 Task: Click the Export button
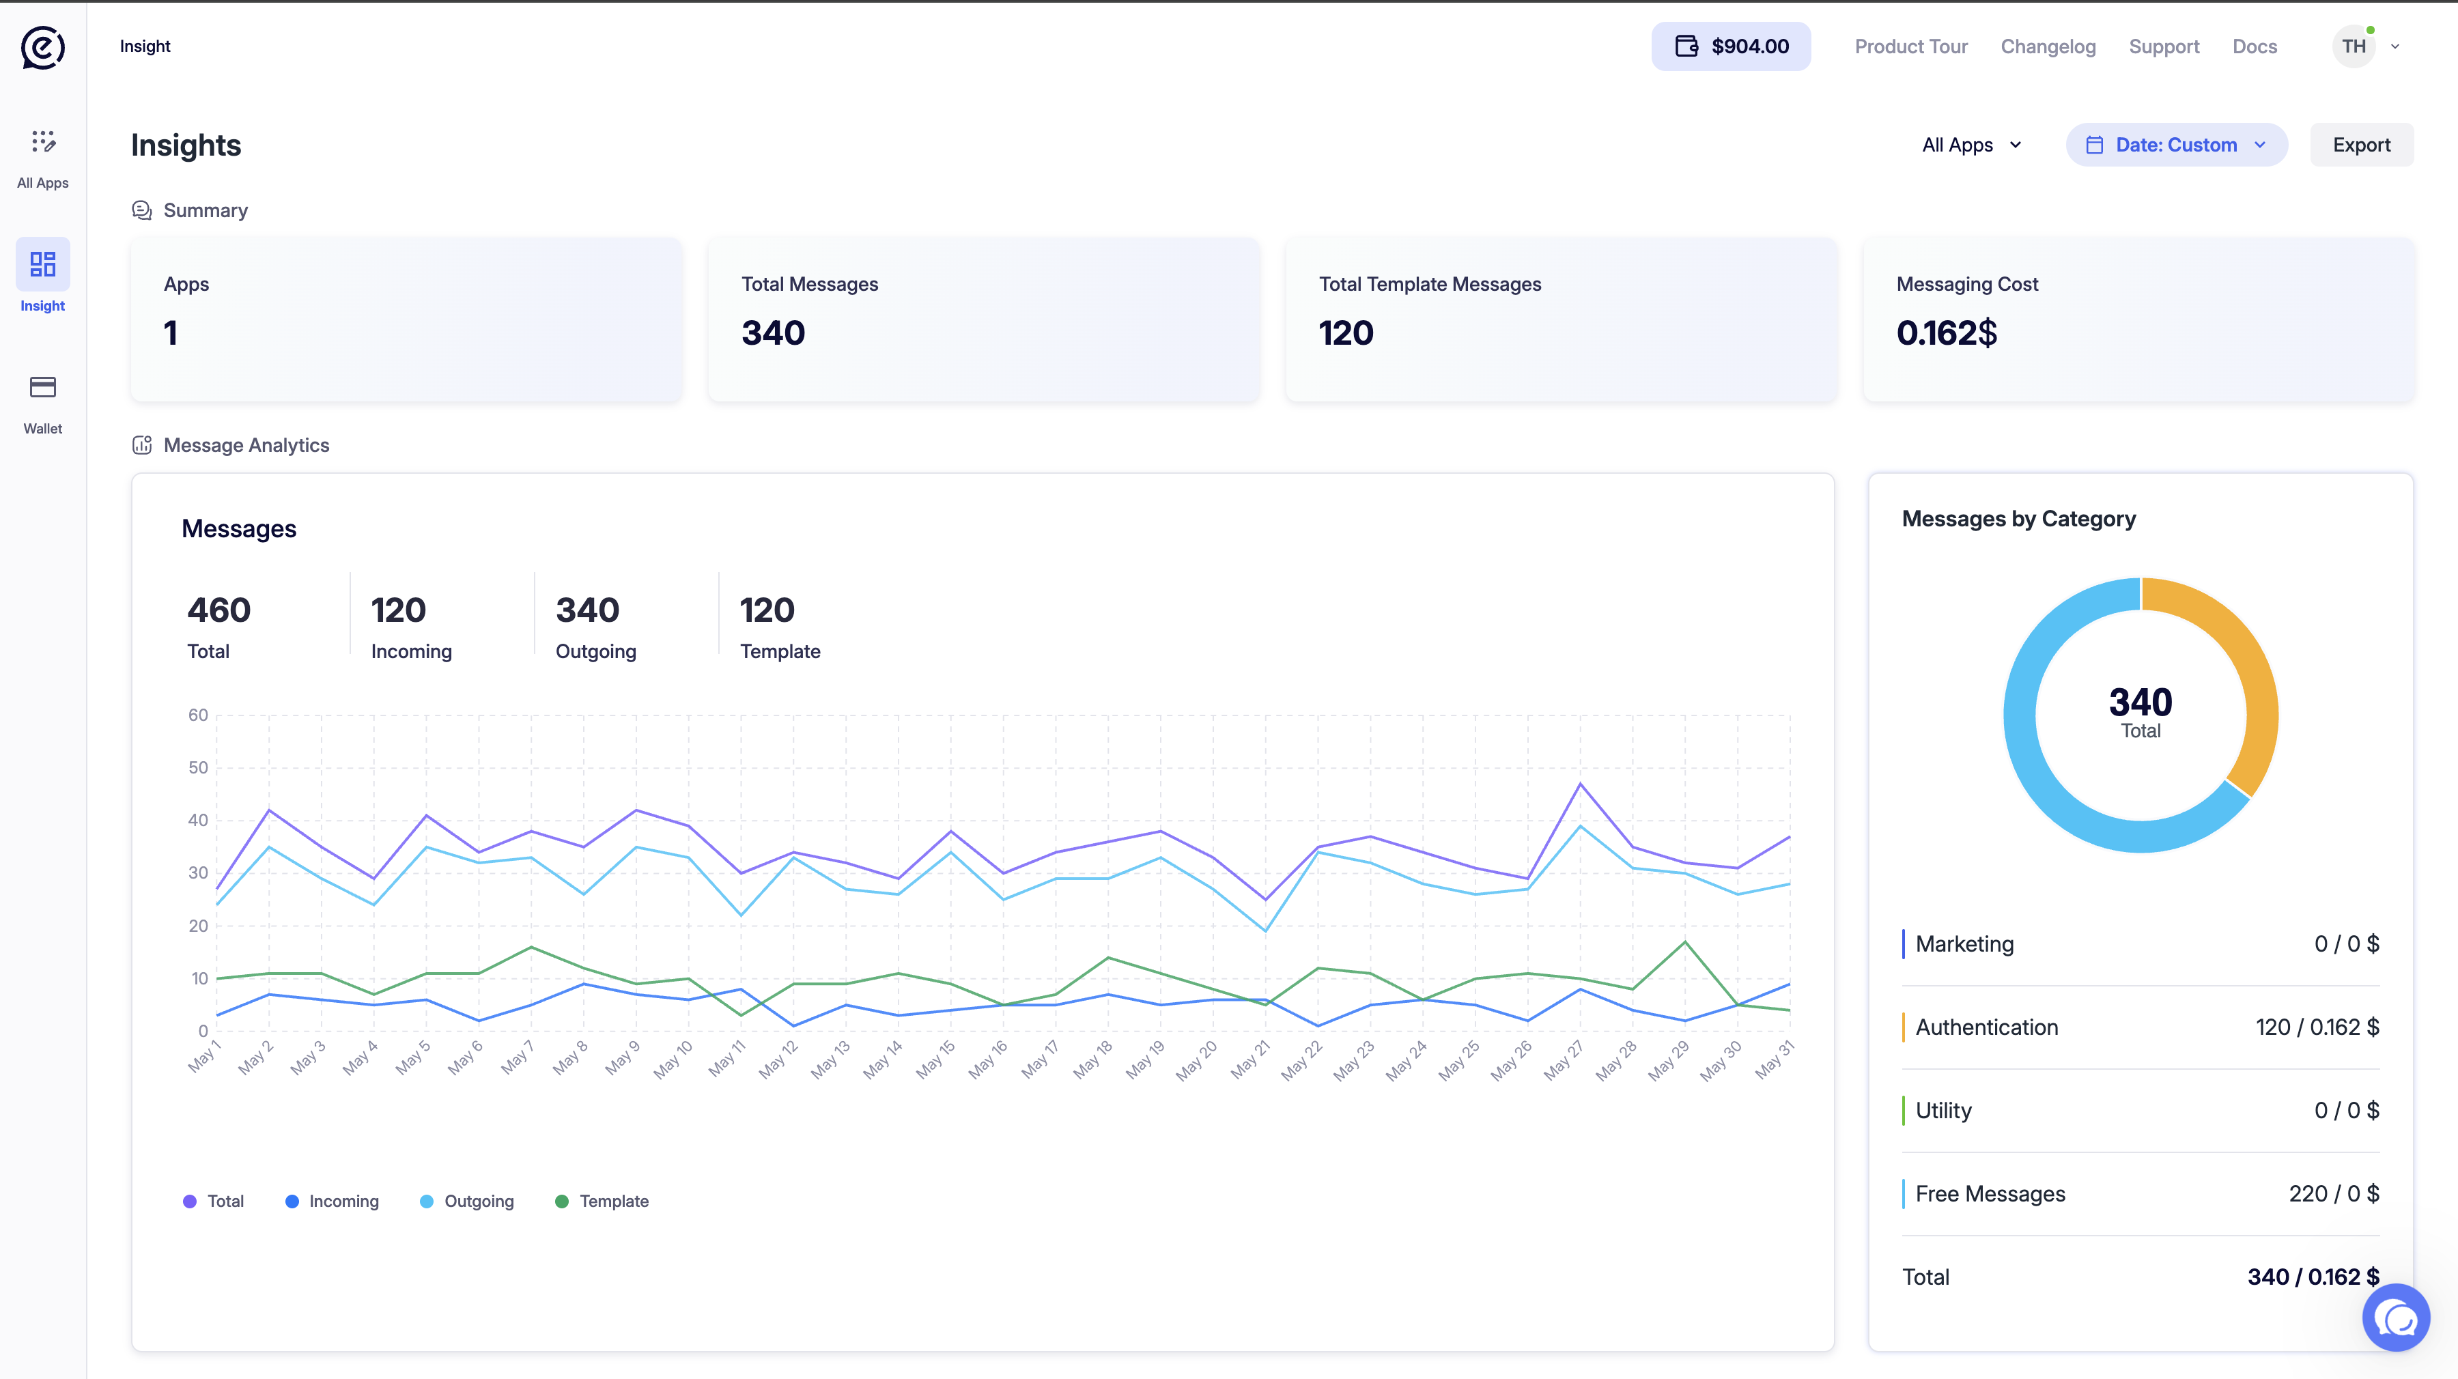[x=2362, y=145]
